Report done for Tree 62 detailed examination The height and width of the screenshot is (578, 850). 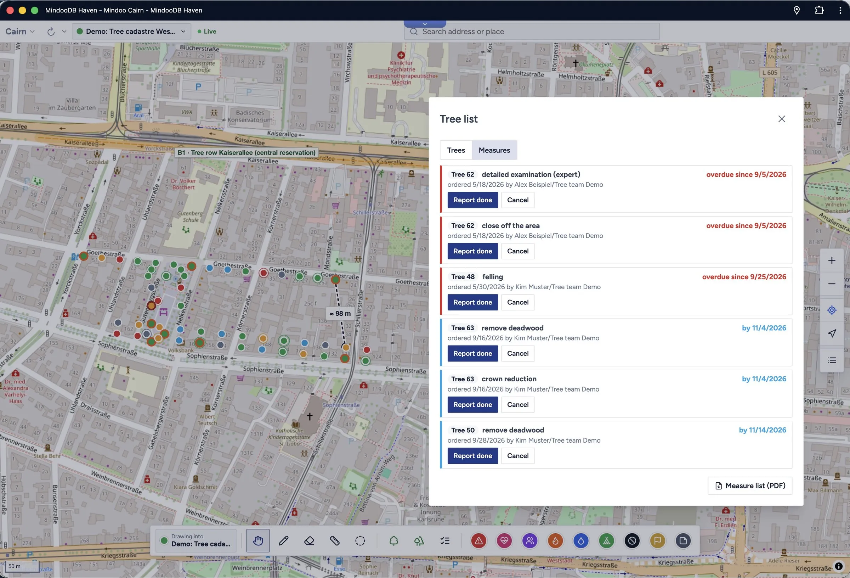(x=472, y=200)
